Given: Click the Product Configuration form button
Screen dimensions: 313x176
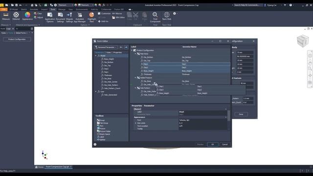Looking at the screenshot, I should pyautogui.click(x=17, y=39).
